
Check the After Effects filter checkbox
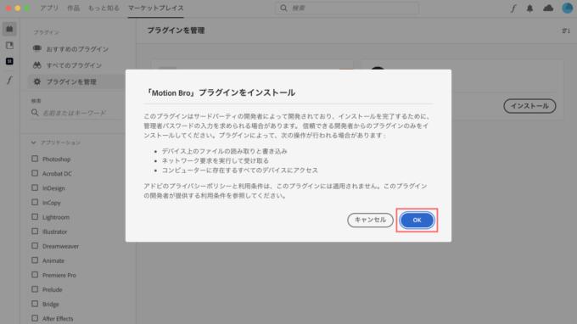(35, 318)
